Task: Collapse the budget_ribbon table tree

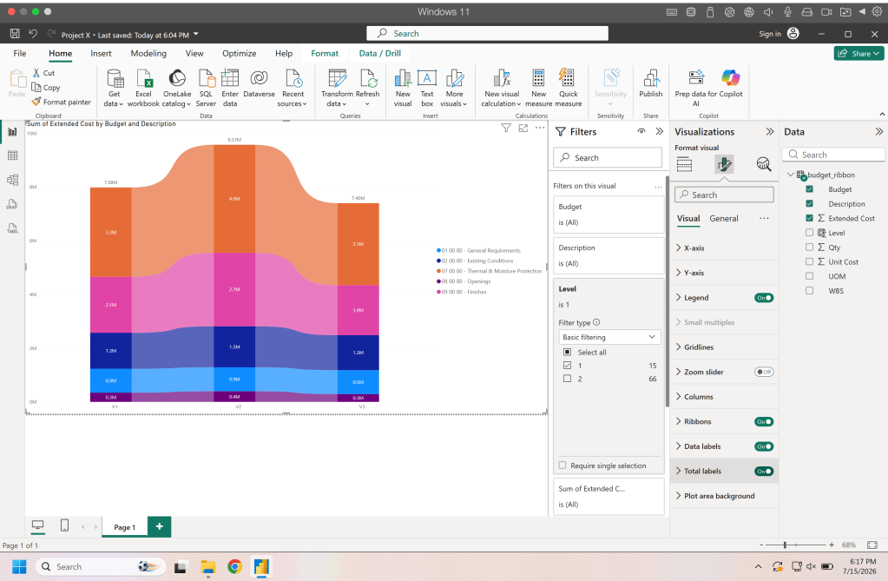Action: point(791,175)
